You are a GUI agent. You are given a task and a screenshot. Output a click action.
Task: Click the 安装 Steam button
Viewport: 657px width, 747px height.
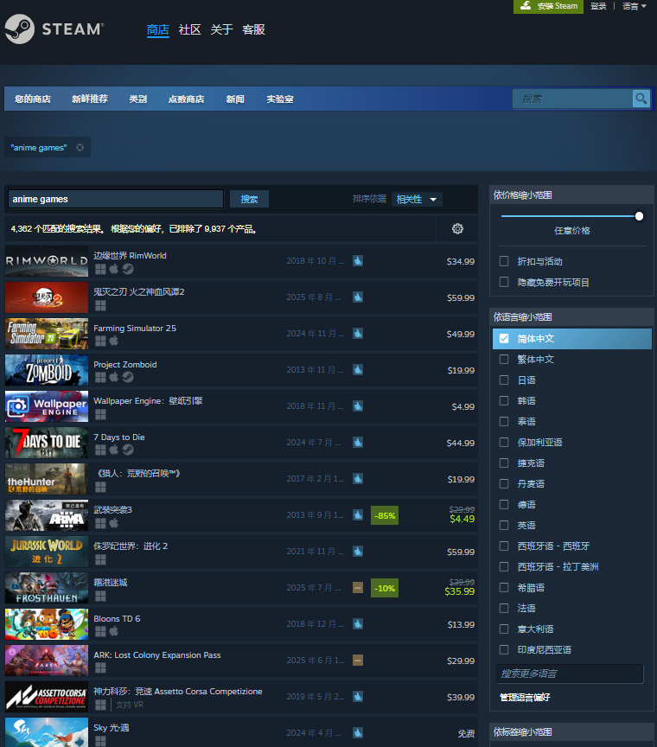click(x=548, y=6)
